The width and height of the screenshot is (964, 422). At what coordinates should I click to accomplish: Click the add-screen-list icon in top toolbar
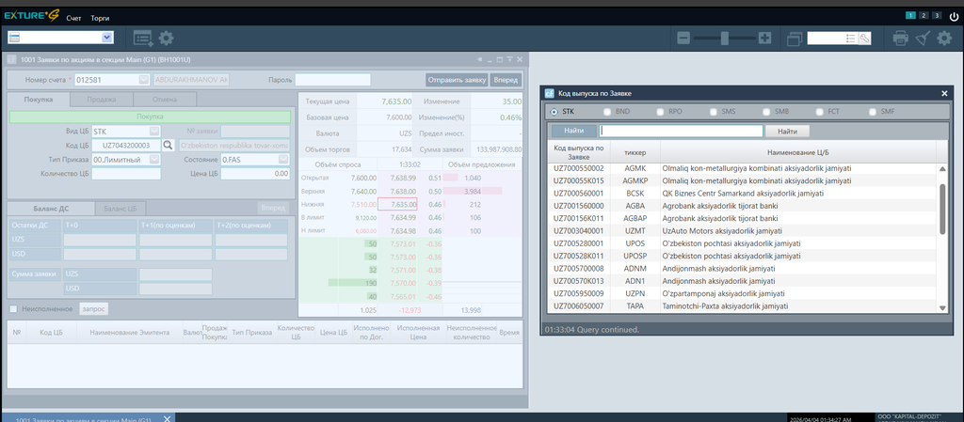tap(143, 39)
